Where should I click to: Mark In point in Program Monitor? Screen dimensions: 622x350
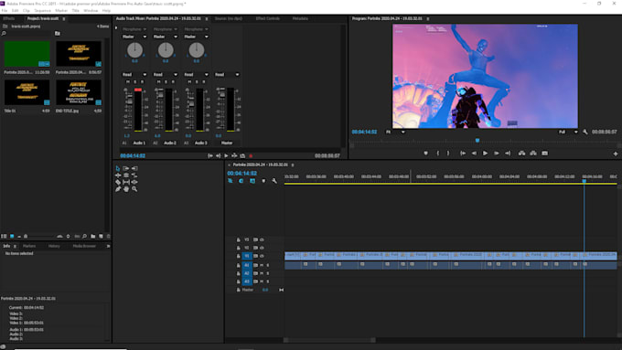(x=438, y=153)
